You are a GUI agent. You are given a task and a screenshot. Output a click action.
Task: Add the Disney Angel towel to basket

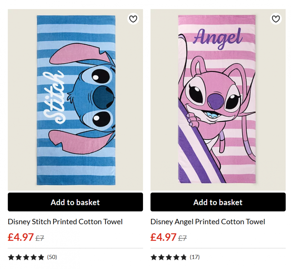[x=218, y=202]
